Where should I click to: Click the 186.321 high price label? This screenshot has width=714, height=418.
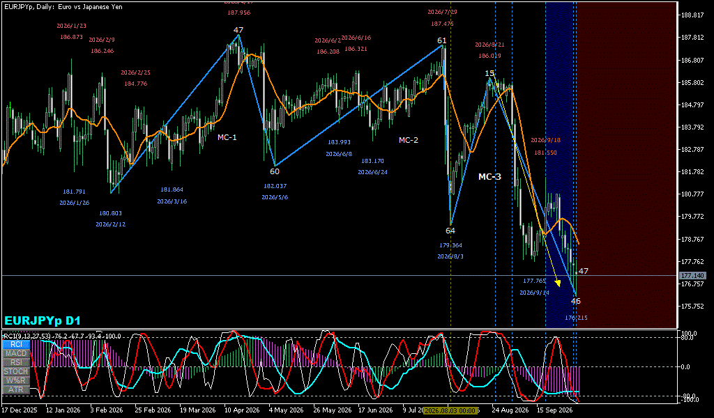356,49
